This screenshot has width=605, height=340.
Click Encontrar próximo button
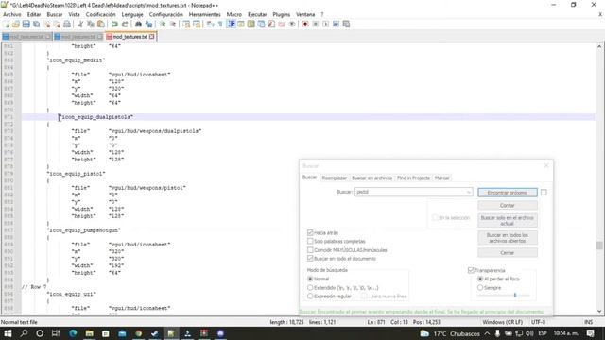coord(508,193)
